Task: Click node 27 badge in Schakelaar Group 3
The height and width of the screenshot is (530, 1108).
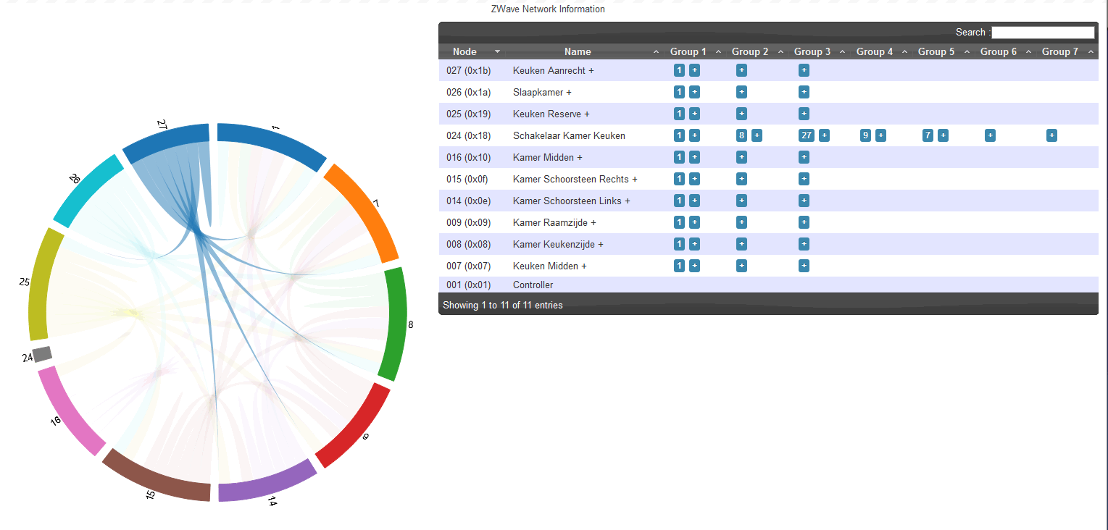Action: click(807, 135)
